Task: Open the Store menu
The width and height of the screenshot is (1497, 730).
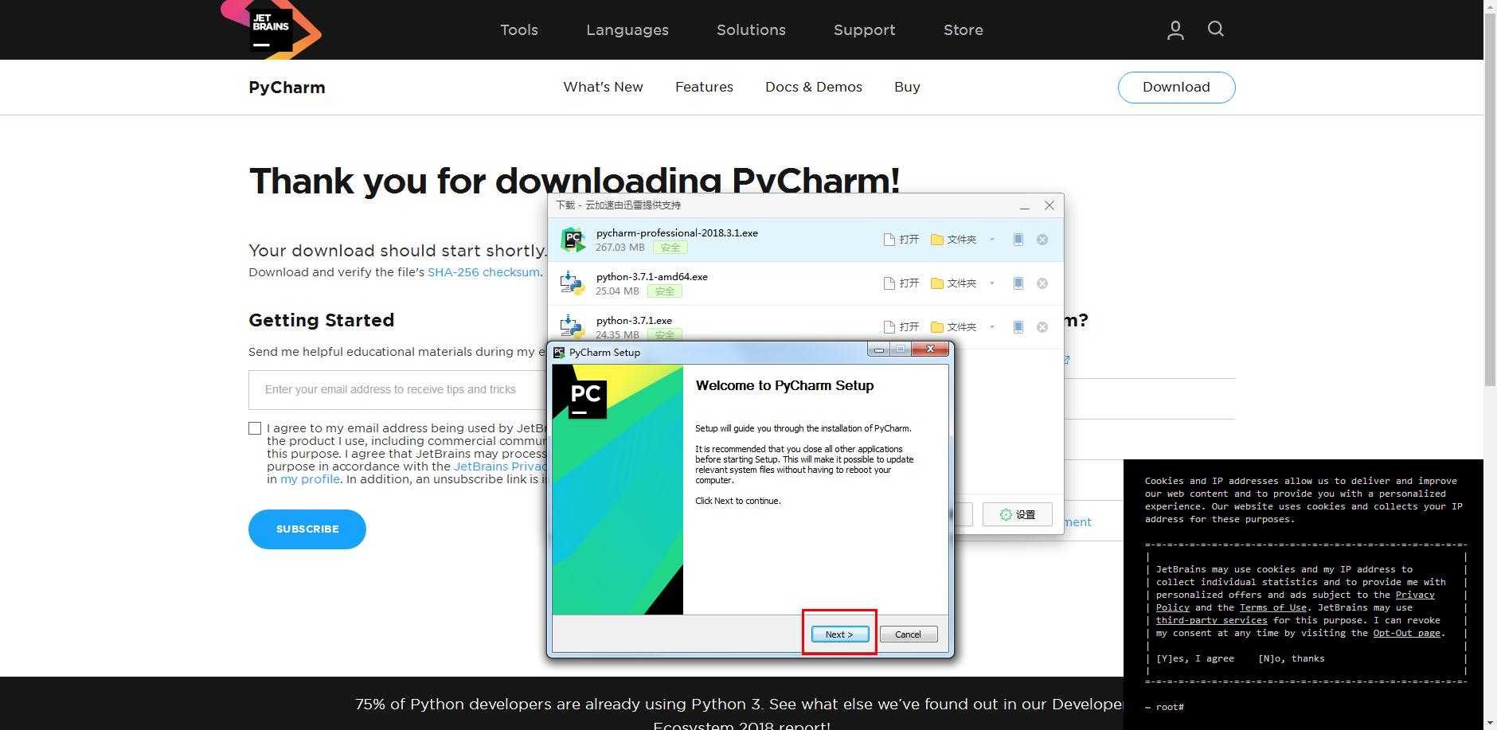Action: [963, 30]
